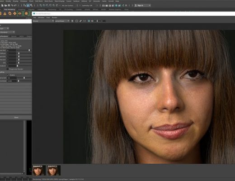Click the Close button in Render Settings

16,117
